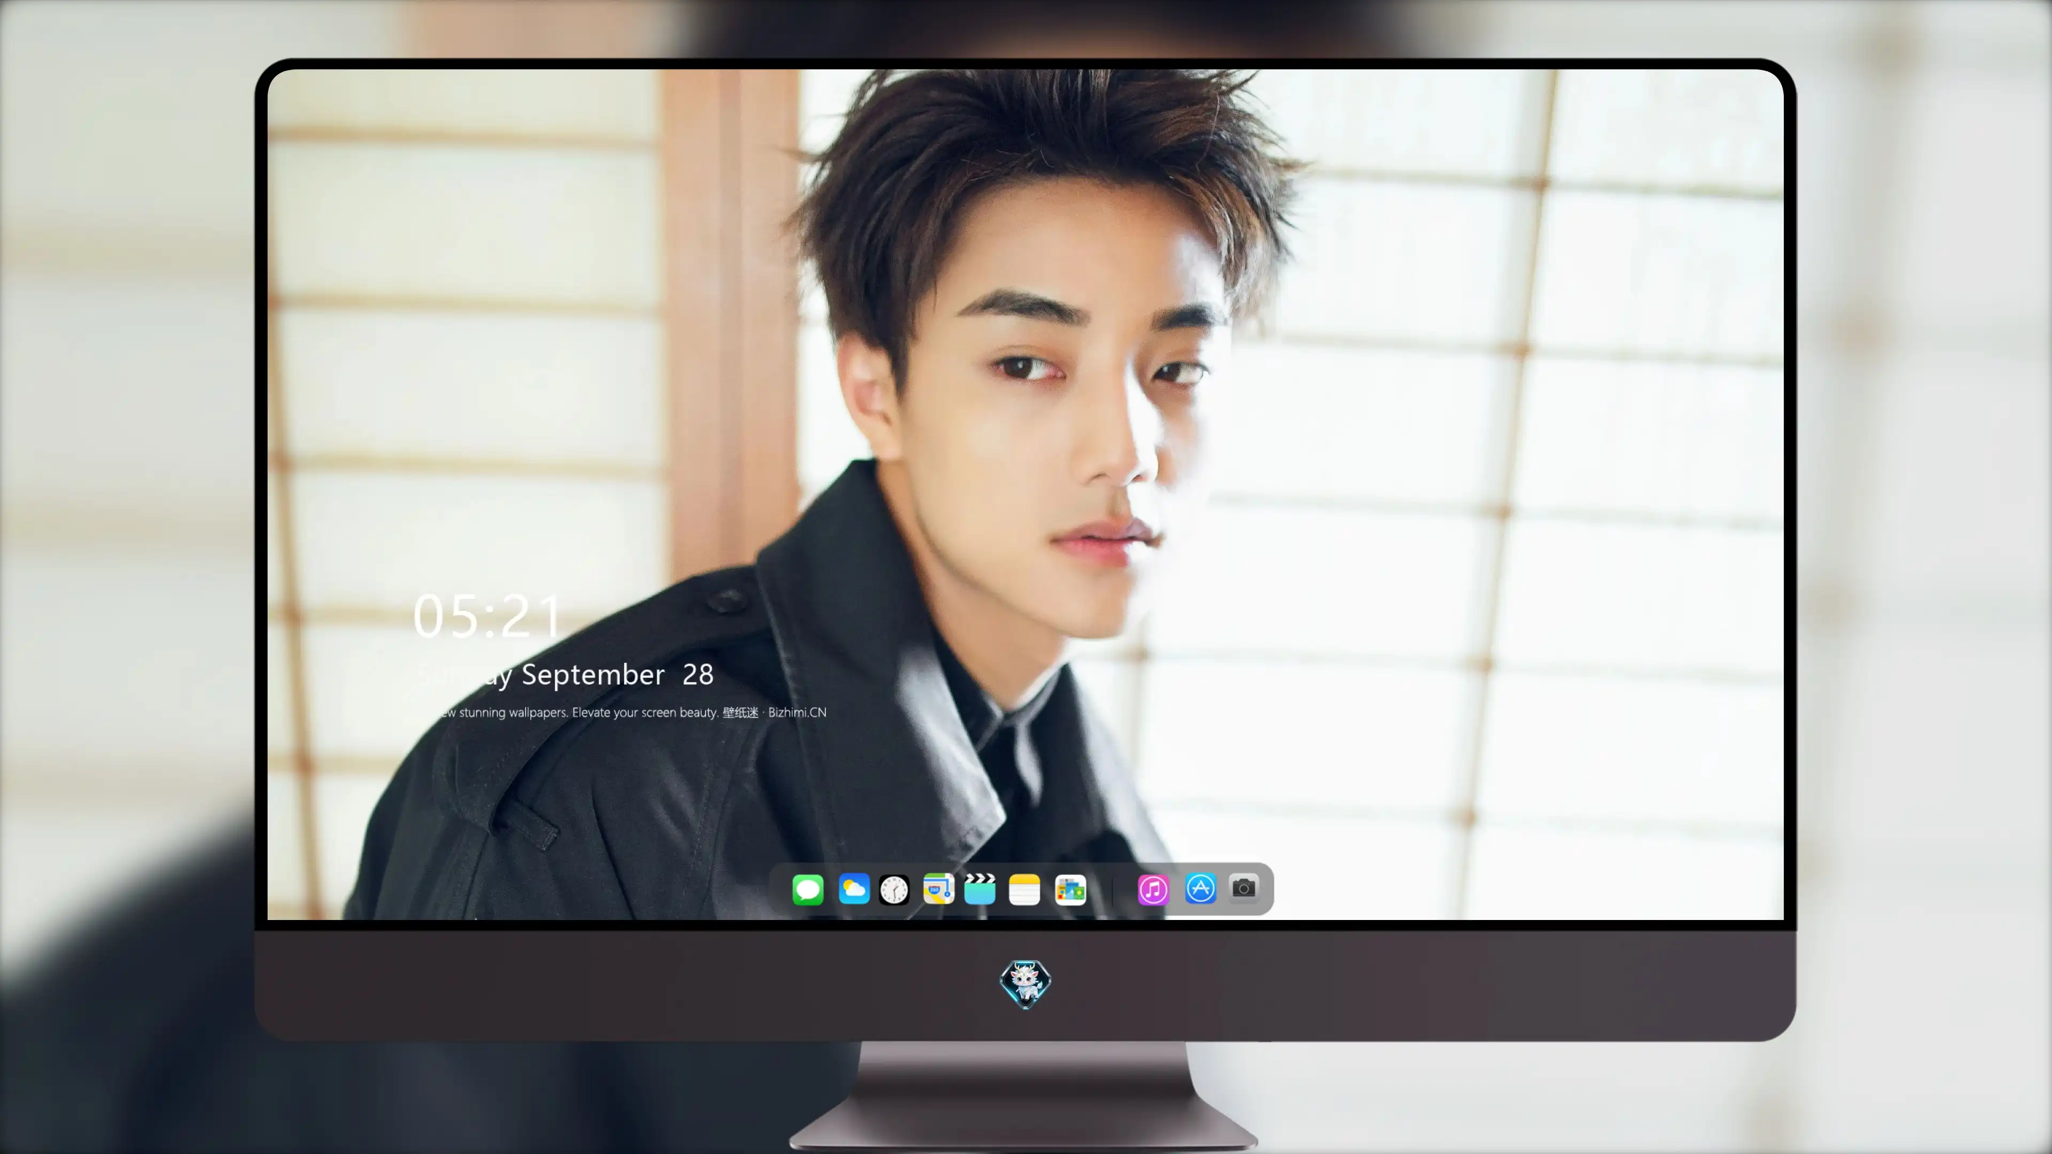Click the dragon logo on monitor chin
This screenshot has width=2052, height=1154.
[x=1025, y=984]
